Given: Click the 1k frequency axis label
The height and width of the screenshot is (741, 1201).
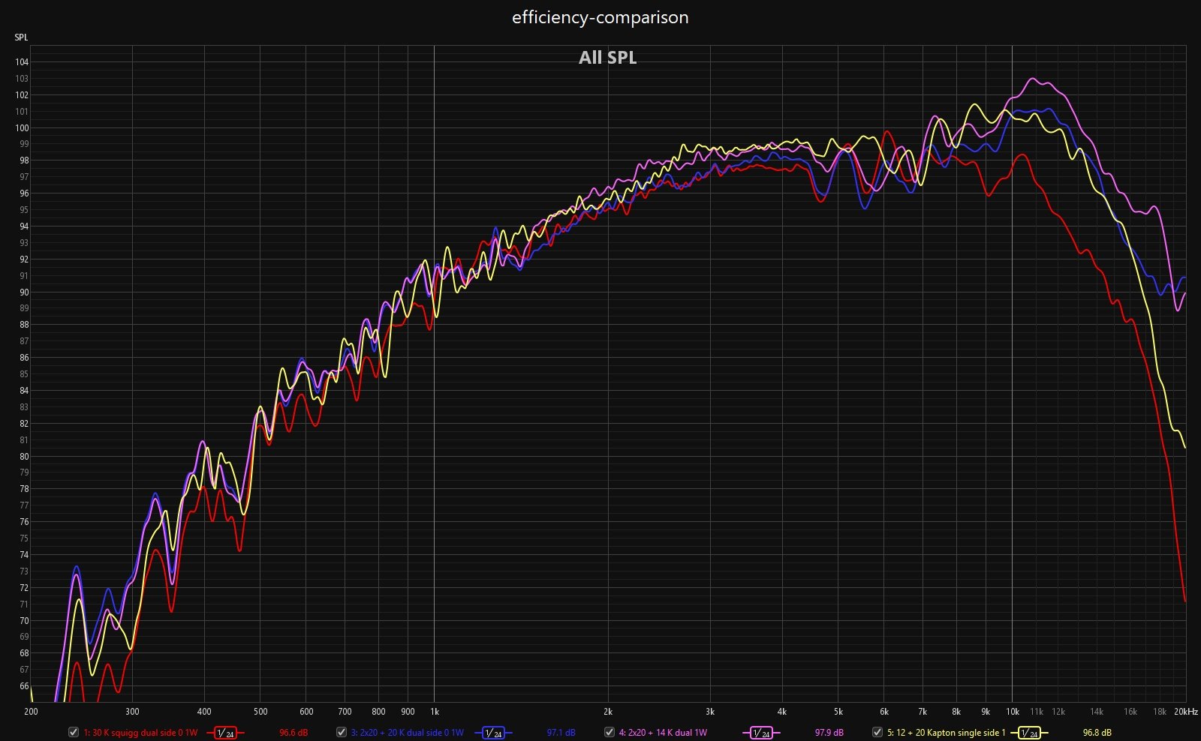Looking at the screenshot, I should point(434,712).
